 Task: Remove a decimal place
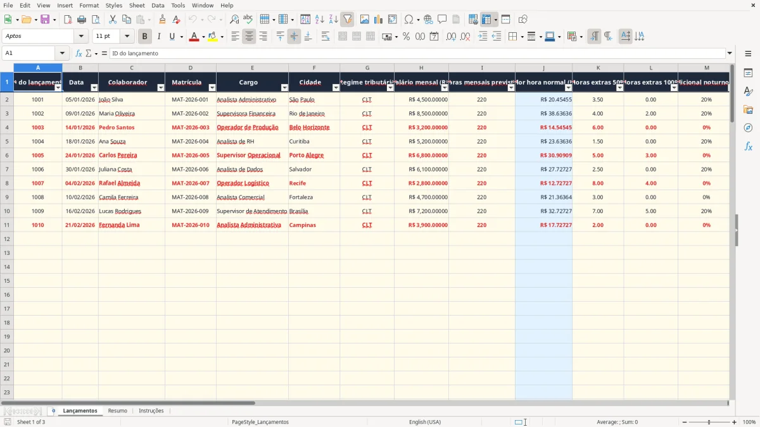pyautogui.click(x=465, y=37)
